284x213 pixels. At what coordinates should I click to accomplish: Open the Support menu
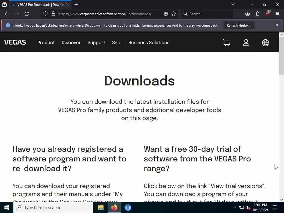pyautogui.click(x=96, y=42)
